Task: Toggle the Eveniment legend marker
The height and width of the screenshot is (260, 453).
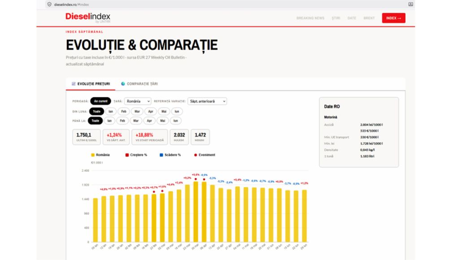Action: coord(196,155)
